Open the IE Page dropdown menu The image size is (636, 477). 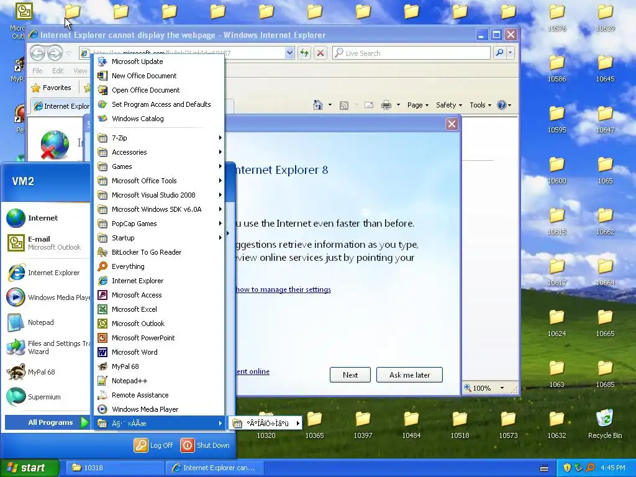418,105
